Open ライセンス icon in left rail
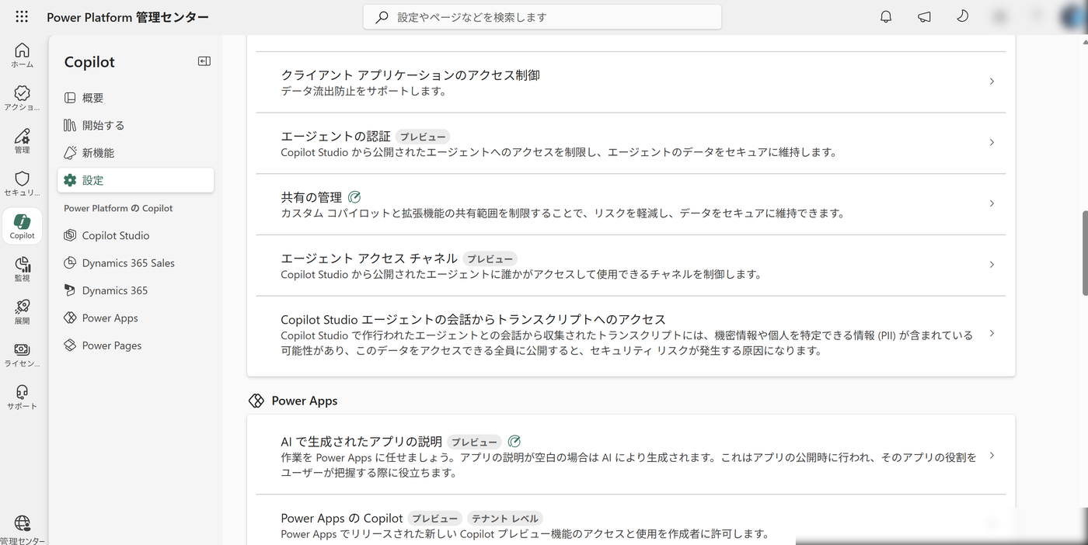The width and height of the screenshot is (1088, 545). tap(22, 355)
